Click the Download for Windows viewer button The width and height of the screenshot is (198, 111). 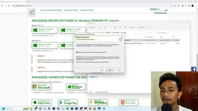pyautogui.click(x=75, y=87)
